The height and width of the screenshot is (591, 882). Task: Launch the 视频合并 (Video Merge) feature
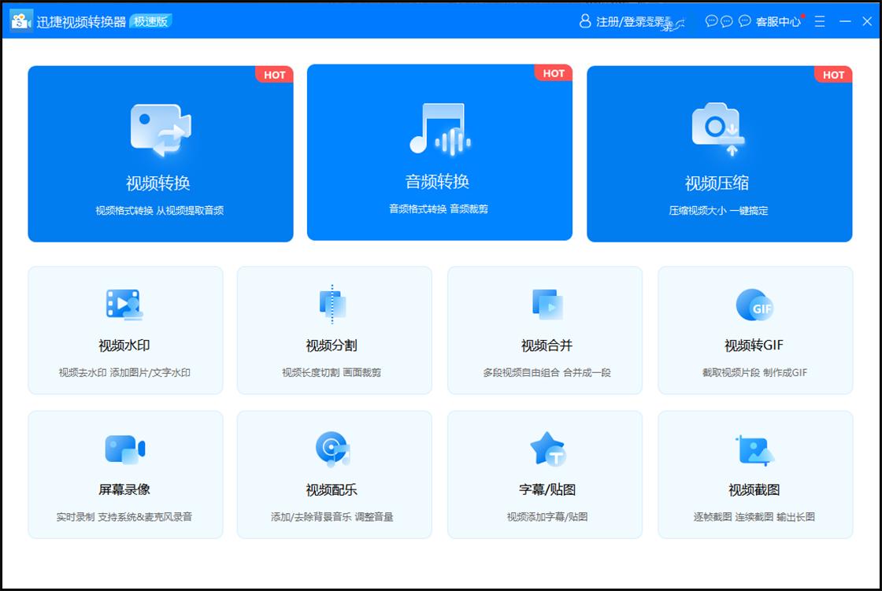click(x=543, y=329)
